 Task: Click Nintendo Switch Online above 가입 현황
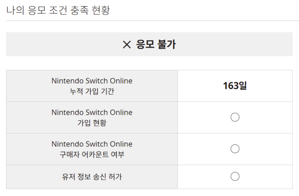(92, 112)
